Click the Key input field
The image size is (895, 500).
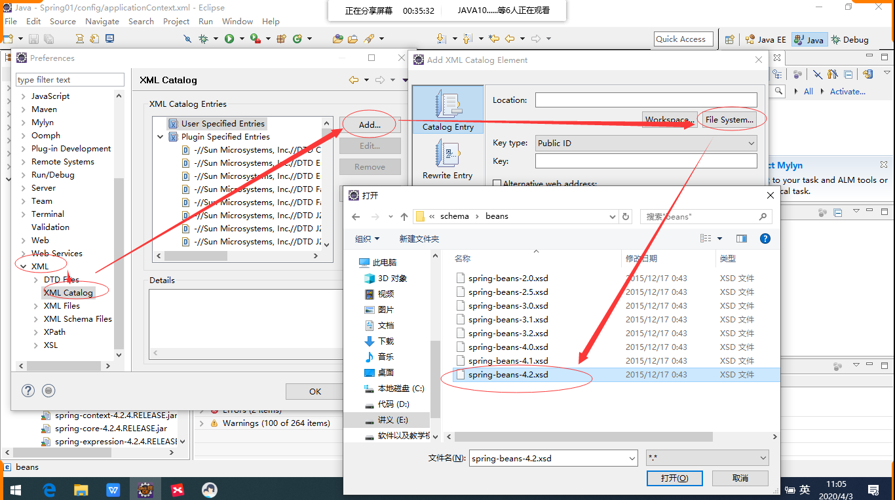(x=646, y=161)
